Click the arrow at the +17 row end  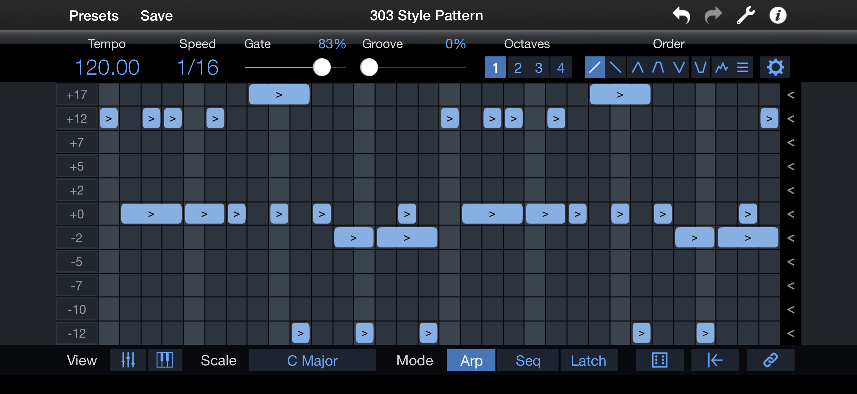(x=791, y=95)
